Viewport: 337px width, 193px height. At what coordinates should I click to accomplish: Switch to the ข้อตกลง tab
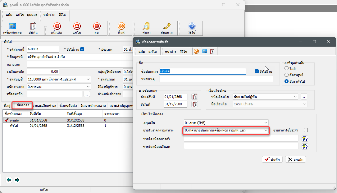click(x=23, y=106)
